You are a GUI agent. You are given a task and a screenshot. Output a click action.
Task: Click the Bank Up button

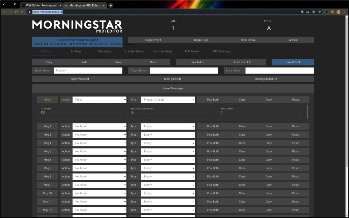pos(292,40)
